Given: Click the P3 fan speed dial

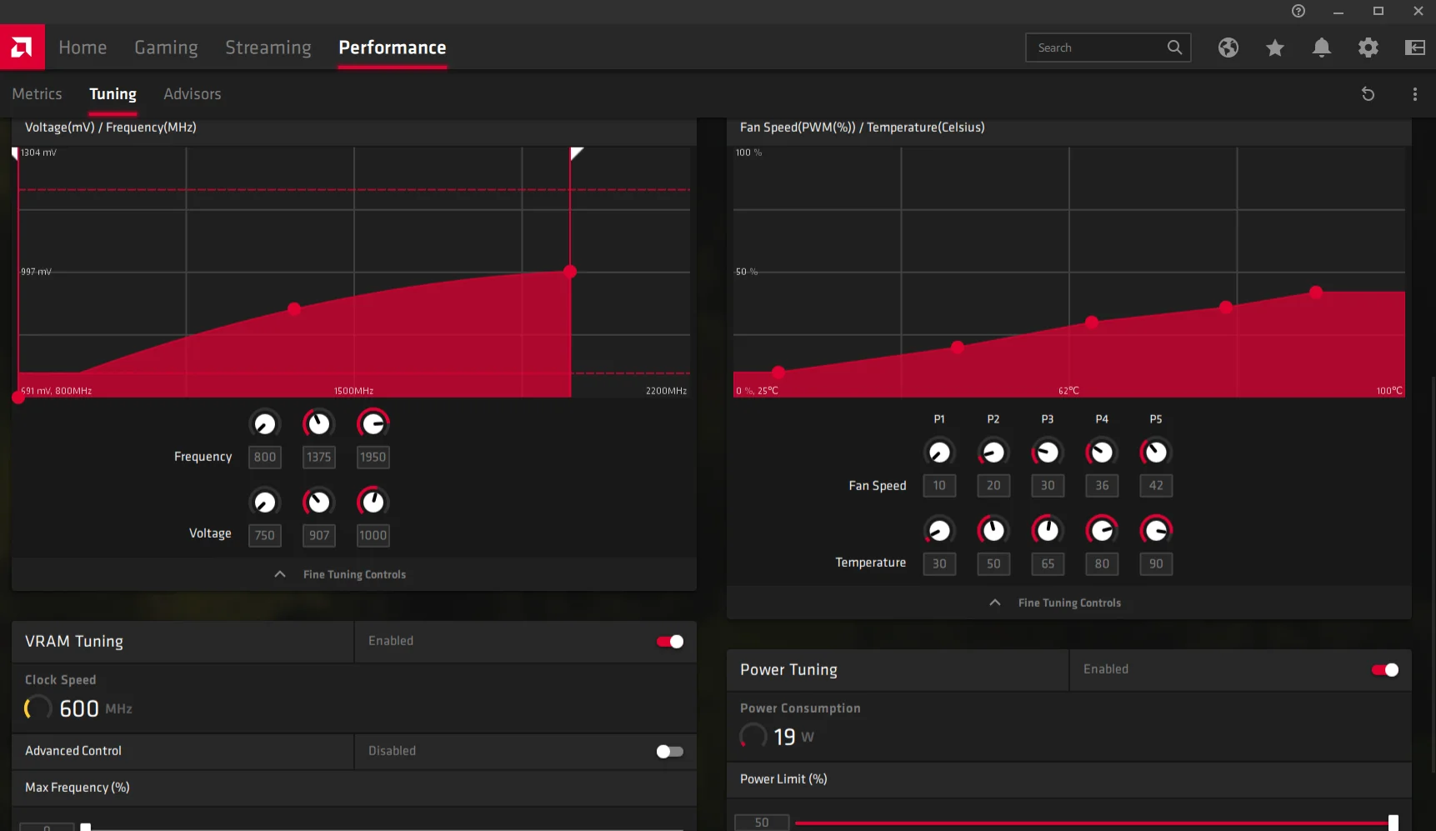Looking at the screenshot, I should tap(1048, 453).
